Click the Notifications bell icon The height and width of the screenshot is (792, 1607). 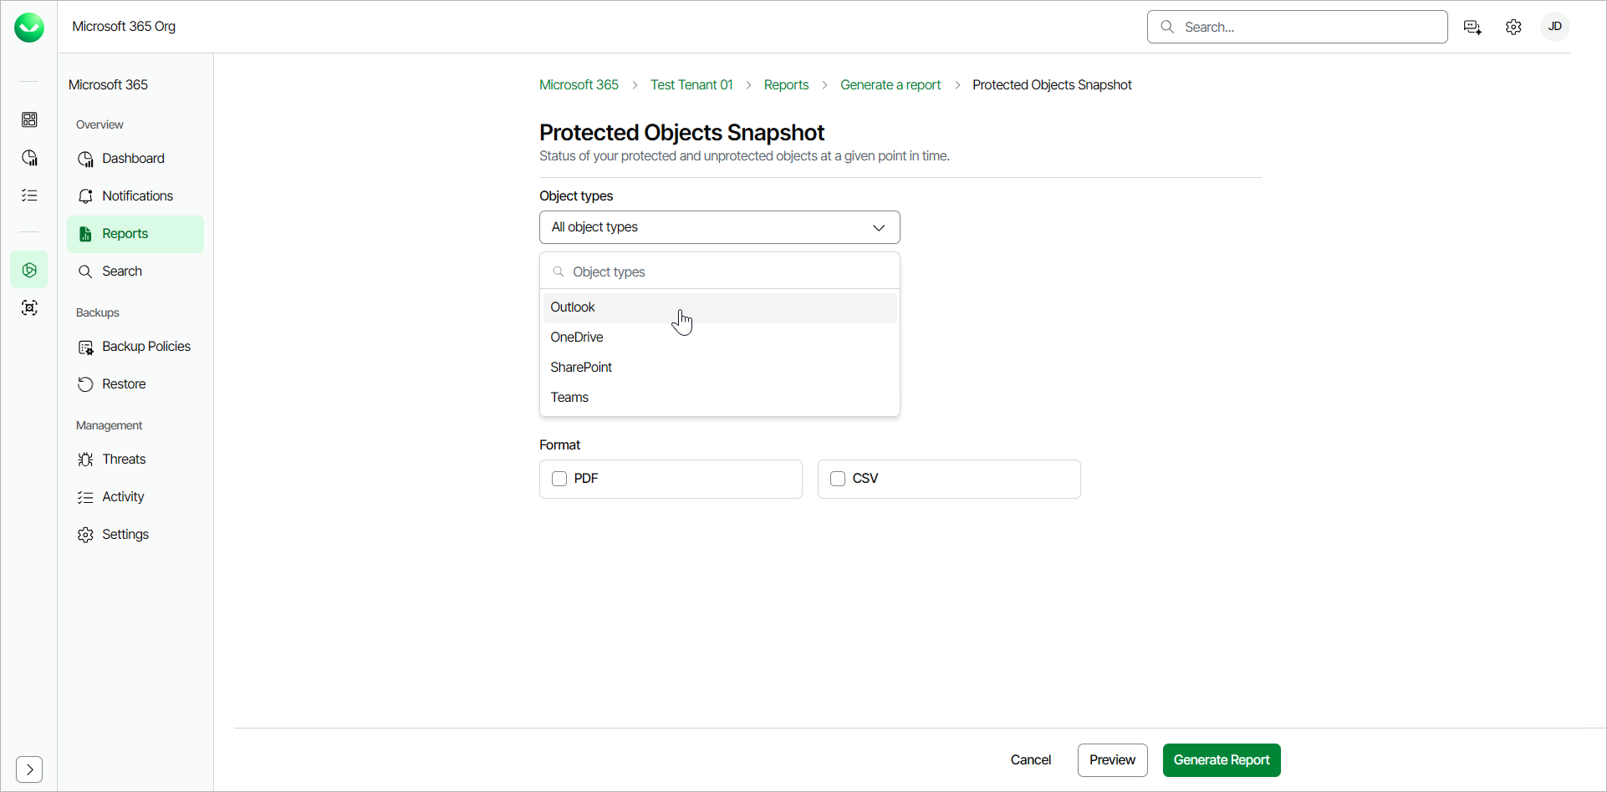[x=85, y=196]
